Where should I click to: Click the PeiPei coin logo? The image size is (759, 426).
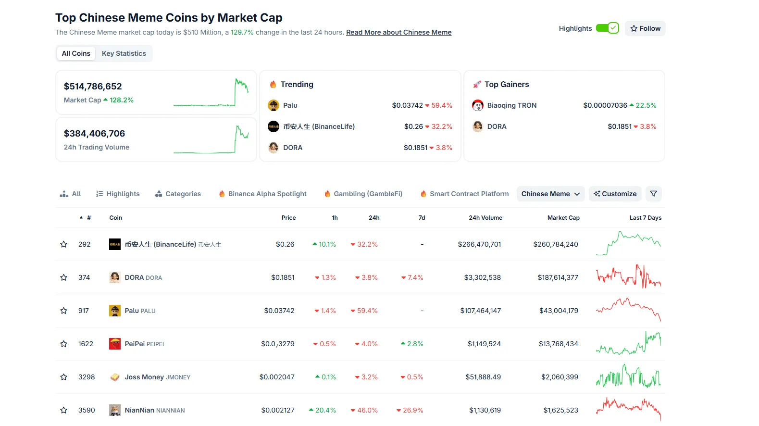tap(114, 344)
